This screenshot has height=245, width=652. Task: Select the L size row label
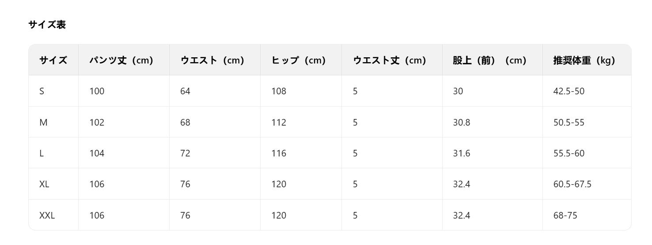point(42,153)
